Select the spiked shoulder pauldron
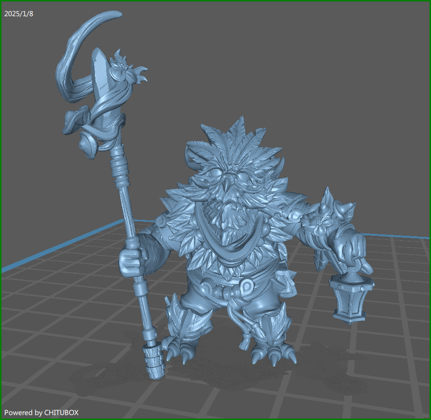The width and height of the screenshot is (431, 420). [x=329, y=213]
